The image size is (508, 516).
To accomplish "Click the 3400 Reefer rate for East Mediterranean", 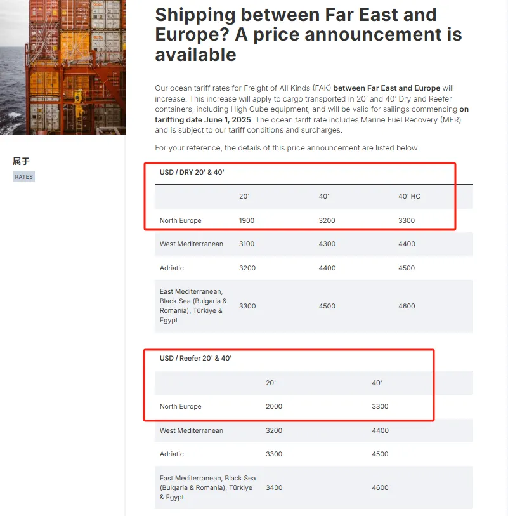I will click(x=274, y=487).
